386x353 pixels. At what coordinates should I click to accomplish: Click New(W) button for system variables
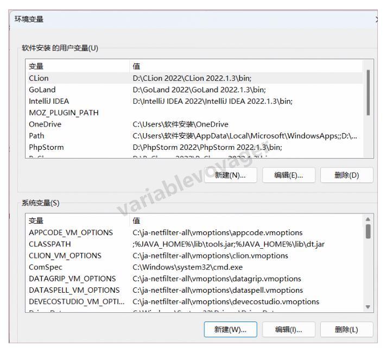[x=230, y=329]
